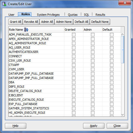This screenshot has height=133, width=133.
Task: Select the DBFS_ROLE role name
Action: tap(17, 87)
